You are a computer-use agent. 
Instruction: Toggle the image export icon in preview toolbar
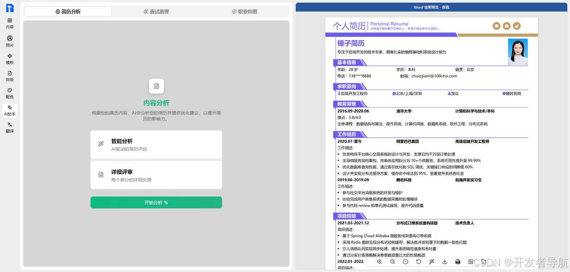click(x=471, y=262)
